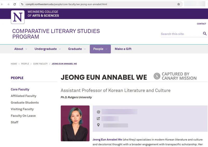Screen dimensions: 208x147
Task: Click the browser forward arrow
Action: [x=8, y=4]
